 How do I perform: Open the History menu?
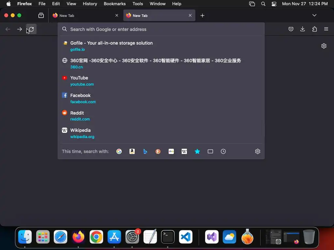coord(90,4)
